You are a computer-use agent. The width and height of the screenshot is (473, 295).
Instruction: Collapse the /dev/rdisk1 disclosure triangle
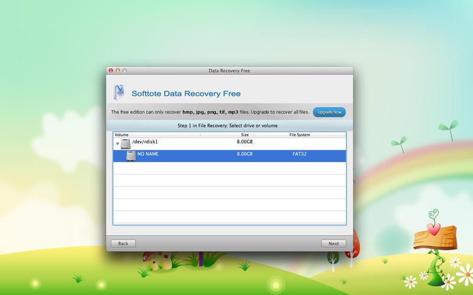(x=117, y=144)
